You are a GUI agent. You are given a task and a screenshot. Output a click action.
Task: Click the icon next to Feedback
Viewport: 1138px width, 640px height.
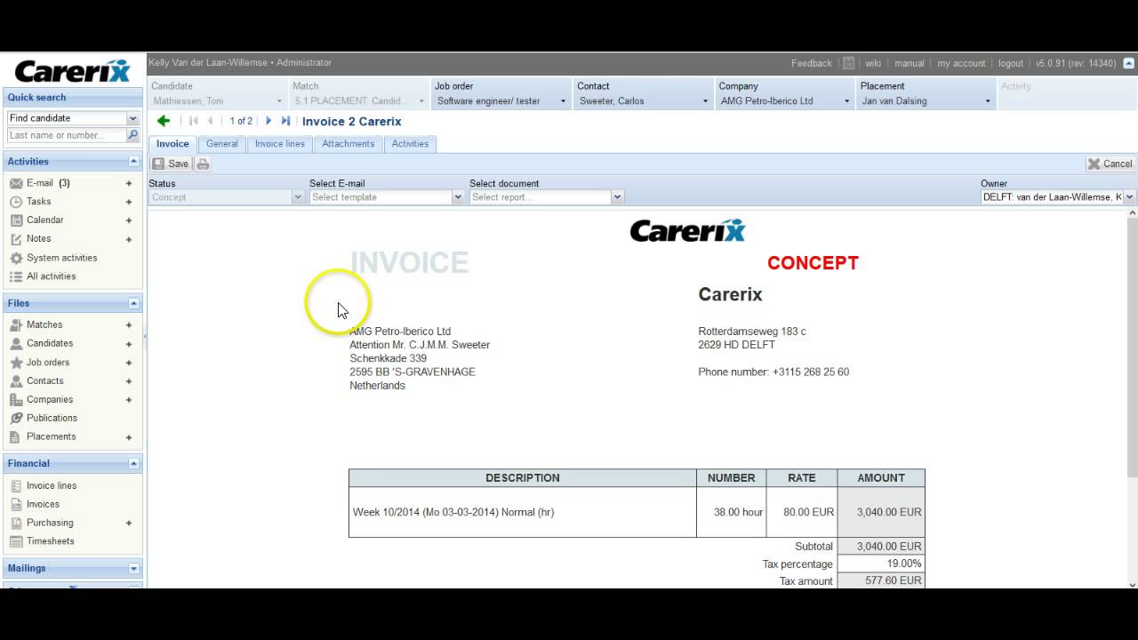848,63
